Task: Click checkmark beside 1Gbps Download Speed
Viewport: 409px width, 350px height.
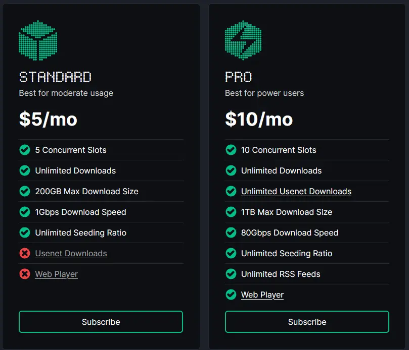Action: (x=25, y=212)
